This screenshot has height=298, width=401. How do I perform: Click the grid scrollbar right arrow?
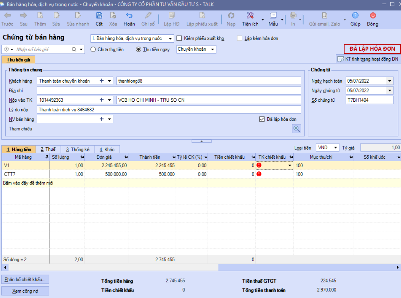[x=397, y=267]
